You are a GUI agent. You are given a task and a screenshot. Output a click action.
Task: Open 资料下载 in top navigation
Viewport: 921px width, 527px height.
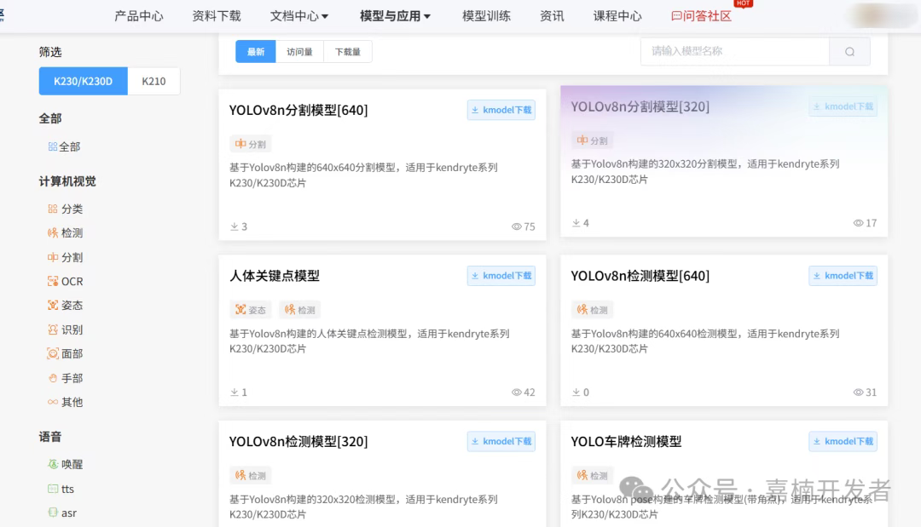[216, 16]
